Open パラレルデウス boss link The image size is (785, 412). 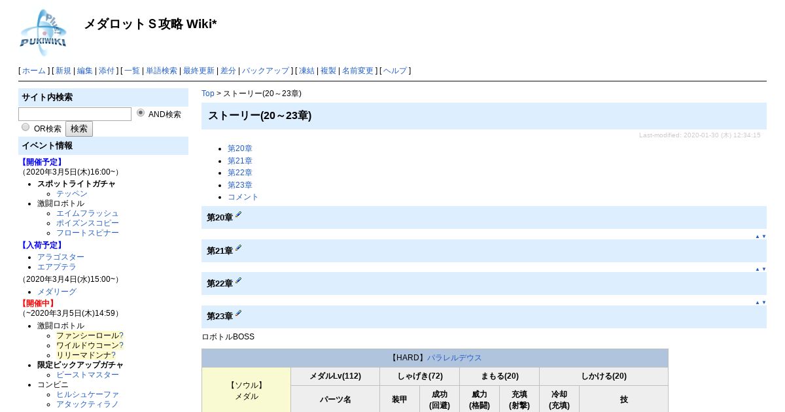click(x=455, y=358)
